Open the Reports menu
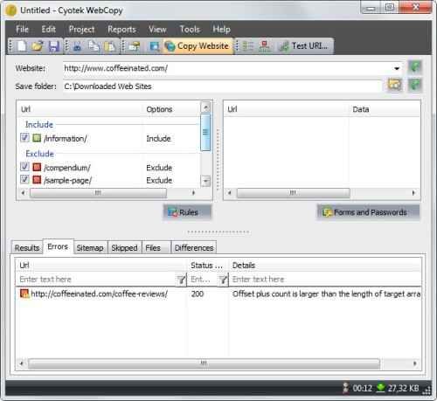This screenshot has height=401, width=437. tap(121, 30)
